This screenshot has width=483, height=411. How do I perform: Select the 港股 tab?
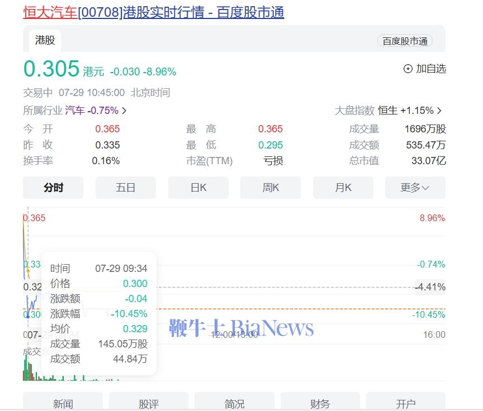click(45, 40)
